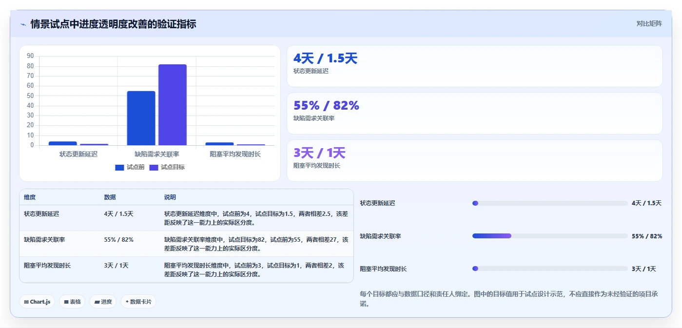Click the table description mentioning 两者相差2.5
This screenshot has width=682, height=328.
[x=256, y=218]
